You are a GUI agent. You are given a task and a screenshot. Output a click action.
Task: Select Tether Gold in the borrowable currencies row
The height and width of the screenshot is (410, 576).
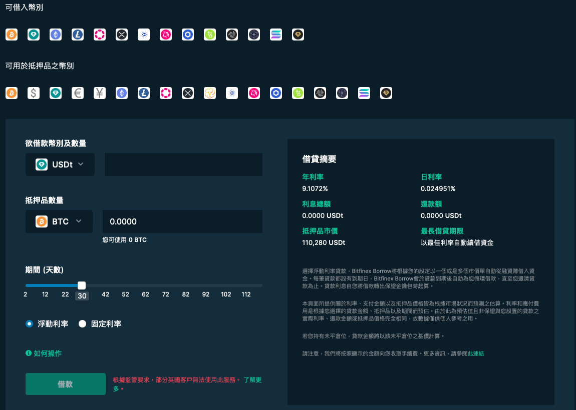coord(298,34)
